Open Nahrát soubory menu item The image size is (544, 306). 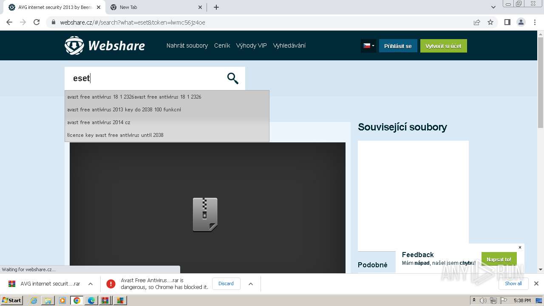(x=187, y=45)
